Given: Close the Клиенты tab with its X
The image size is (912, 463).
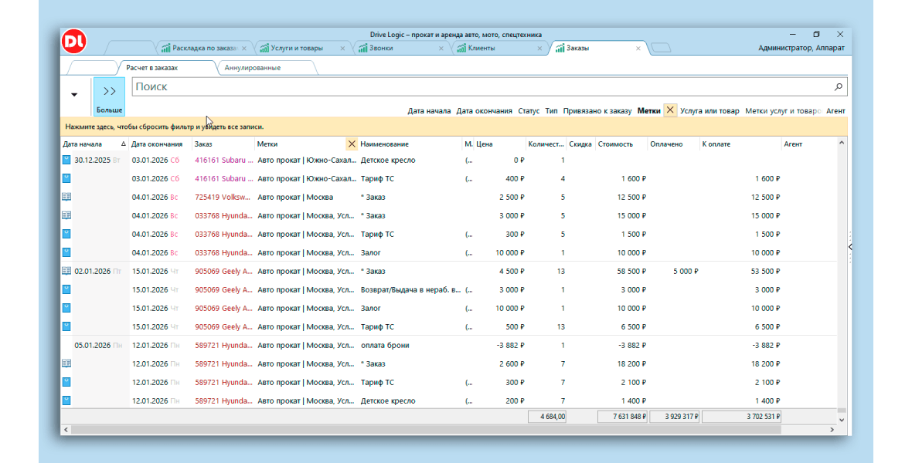Looking at the screenshot, I should pos(539,48).
